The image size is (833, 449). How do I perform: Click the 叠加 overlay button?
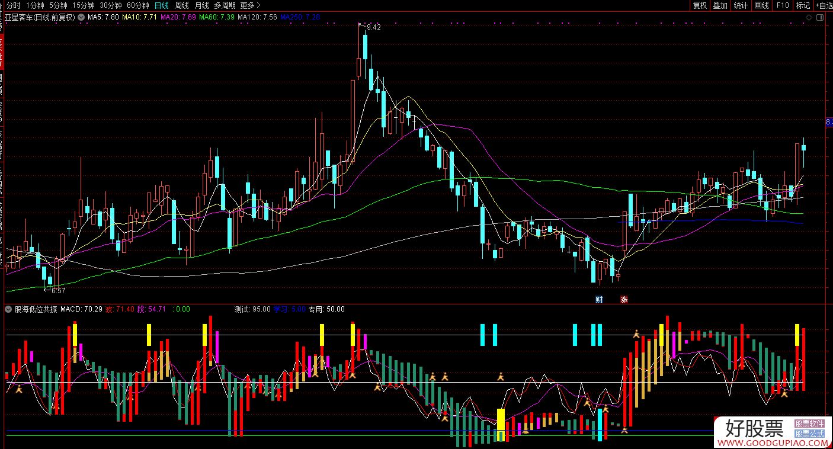(720, 5)
